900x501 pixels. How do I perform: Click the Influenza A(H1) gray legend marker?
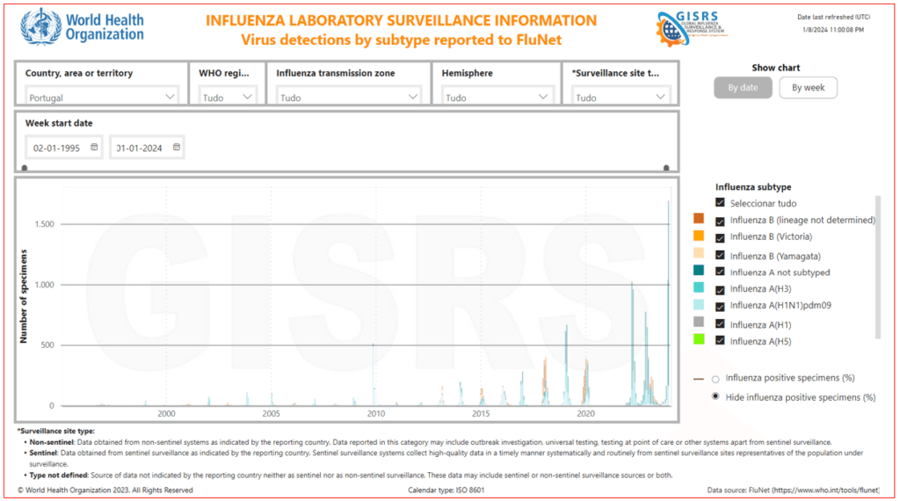click(699, 323)
